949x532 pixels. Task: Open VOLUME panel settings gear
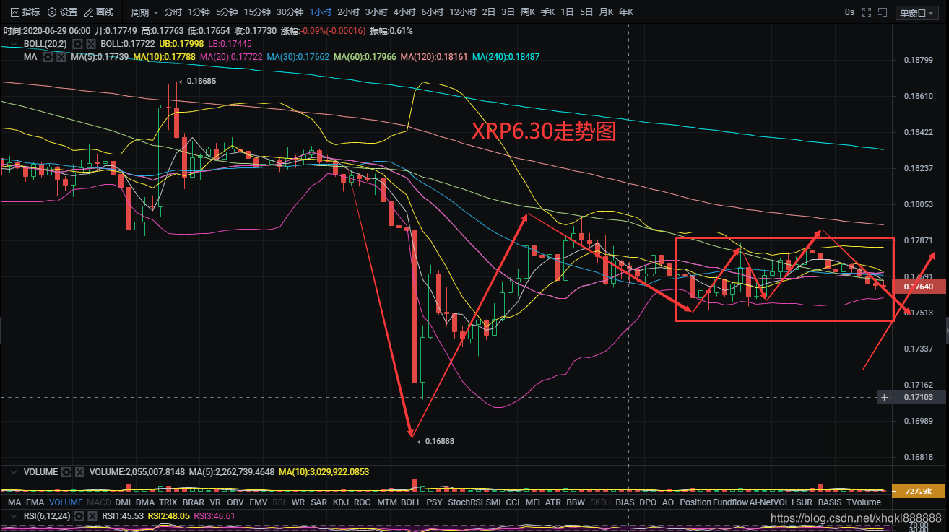[66, 472]
